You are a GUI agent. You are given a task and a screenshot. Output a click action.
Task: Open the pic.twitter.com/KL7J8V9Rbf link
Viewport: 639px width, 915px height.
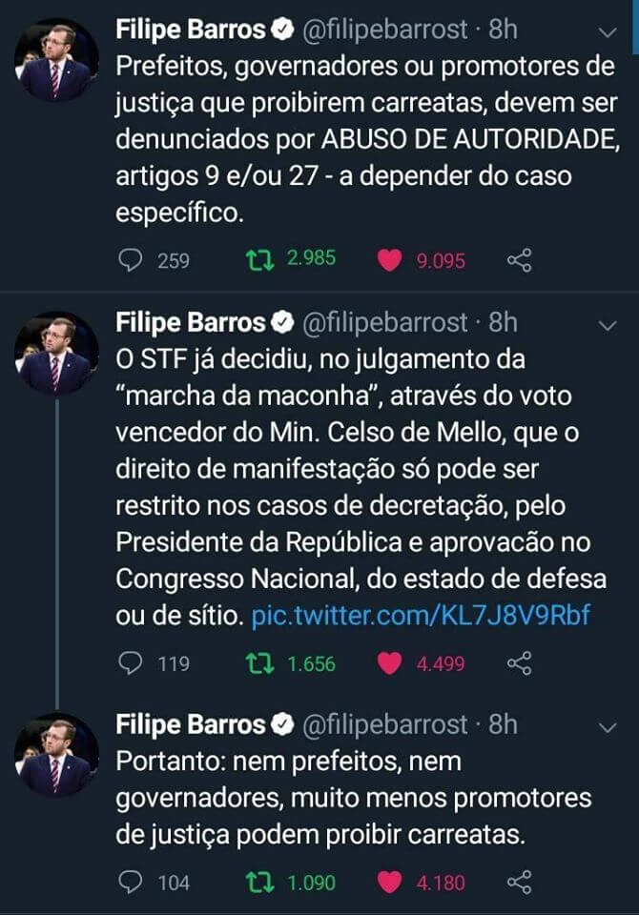tap(421, 616)
